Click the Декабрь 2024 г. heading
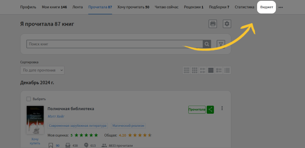 [37, 83]
